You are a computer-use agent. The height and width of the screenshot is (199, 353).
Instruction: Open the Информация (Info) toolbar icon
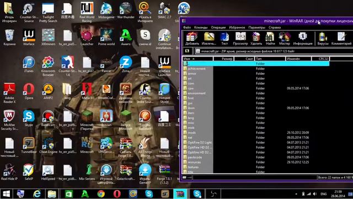click(x=303, y=38)
